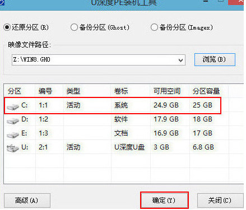Choose the 备份分区 (Imagex) radio option
This screenshot has width=246, height=210.
coord(154,27)
